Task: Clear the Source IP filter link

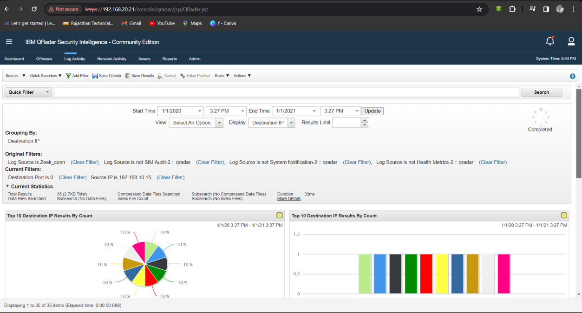Action: [170, 177]
